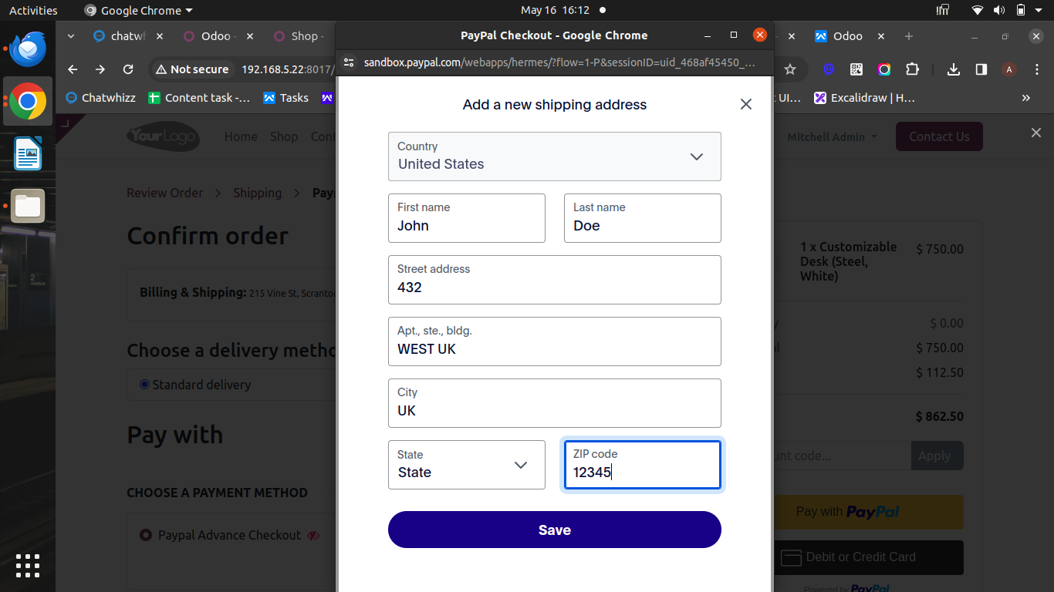The image size is (1054, 592).
Task: Open PayPal popup site information icon
Action: pos(349,62)
